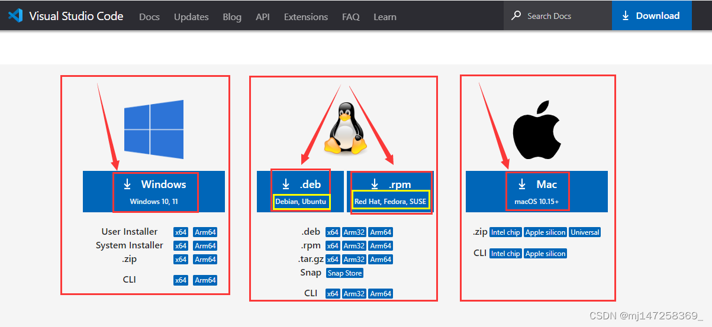Click the blue Download button in header
Screen dimensions: 712x327
652,15
